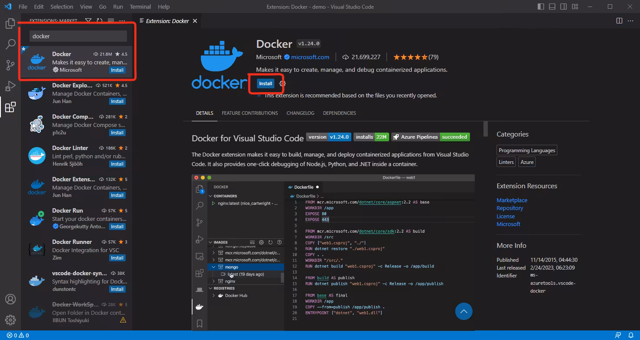The image size is (640, 340).
Task: Click the warning icon on Docker WorkSpace
Action: [x=123, y=320]
